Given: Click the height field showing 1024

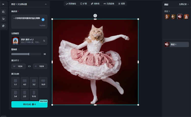Looking at the screenshot, I should [40, 66].
